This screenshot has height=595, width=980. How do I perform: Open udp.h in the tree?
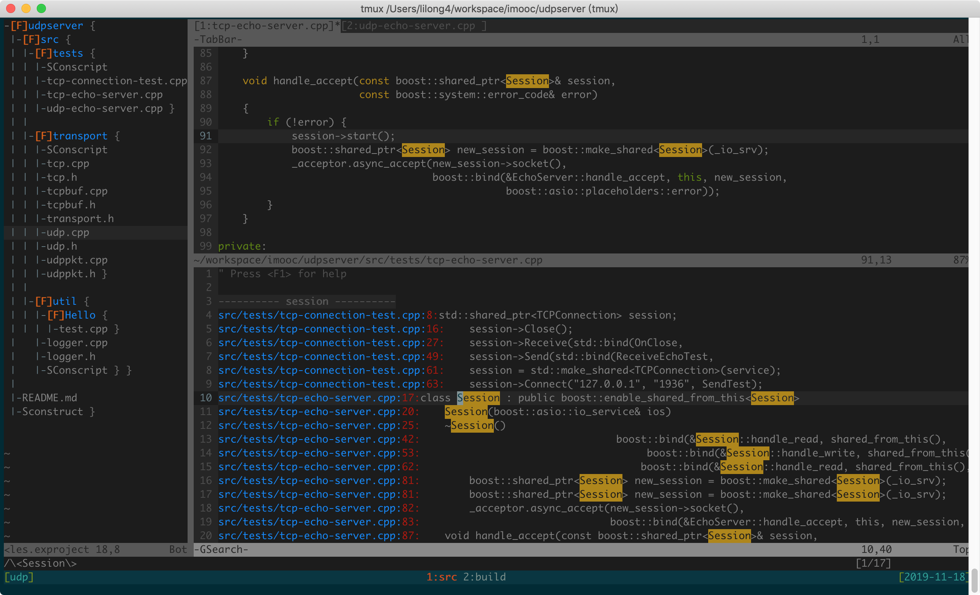point(62,247)
